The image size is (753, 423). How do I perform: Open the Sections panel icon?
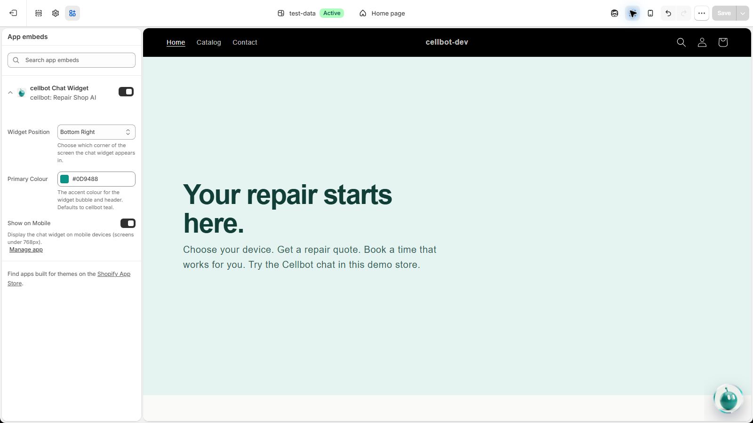pos(39,13)
